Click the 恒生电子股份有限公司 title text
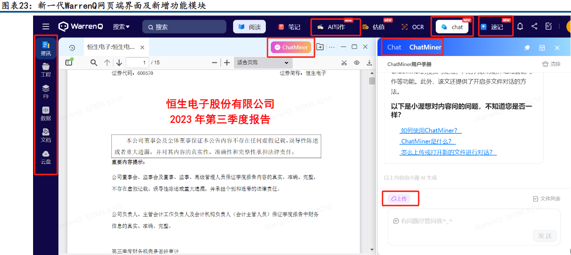The width and height of the screenshot is (571, 255). [x=220, y=103]
